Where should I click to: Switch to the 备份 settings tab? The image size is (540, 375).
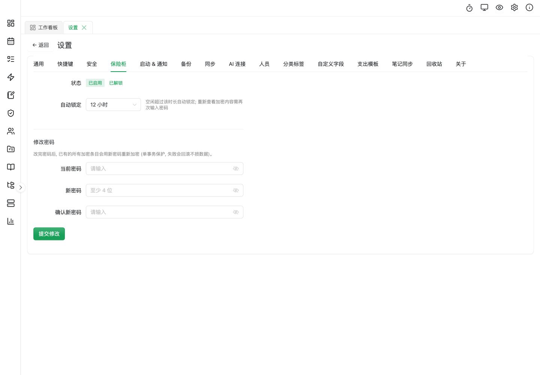[186, 64]
